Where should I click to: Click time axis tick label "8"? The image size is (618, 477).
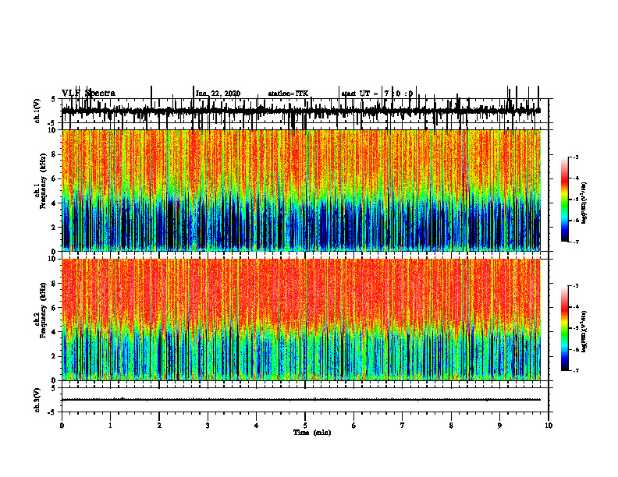(451, 426)
